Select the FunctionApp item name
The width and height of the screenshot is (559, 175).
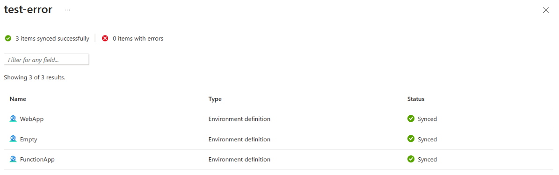[37, 159]
